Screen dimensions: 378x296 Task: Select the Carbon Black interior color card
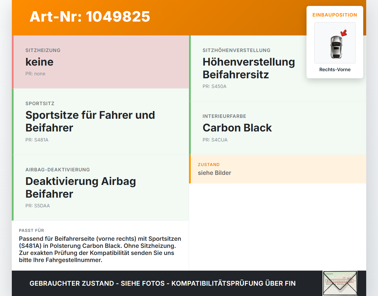(x=278, y=128)
